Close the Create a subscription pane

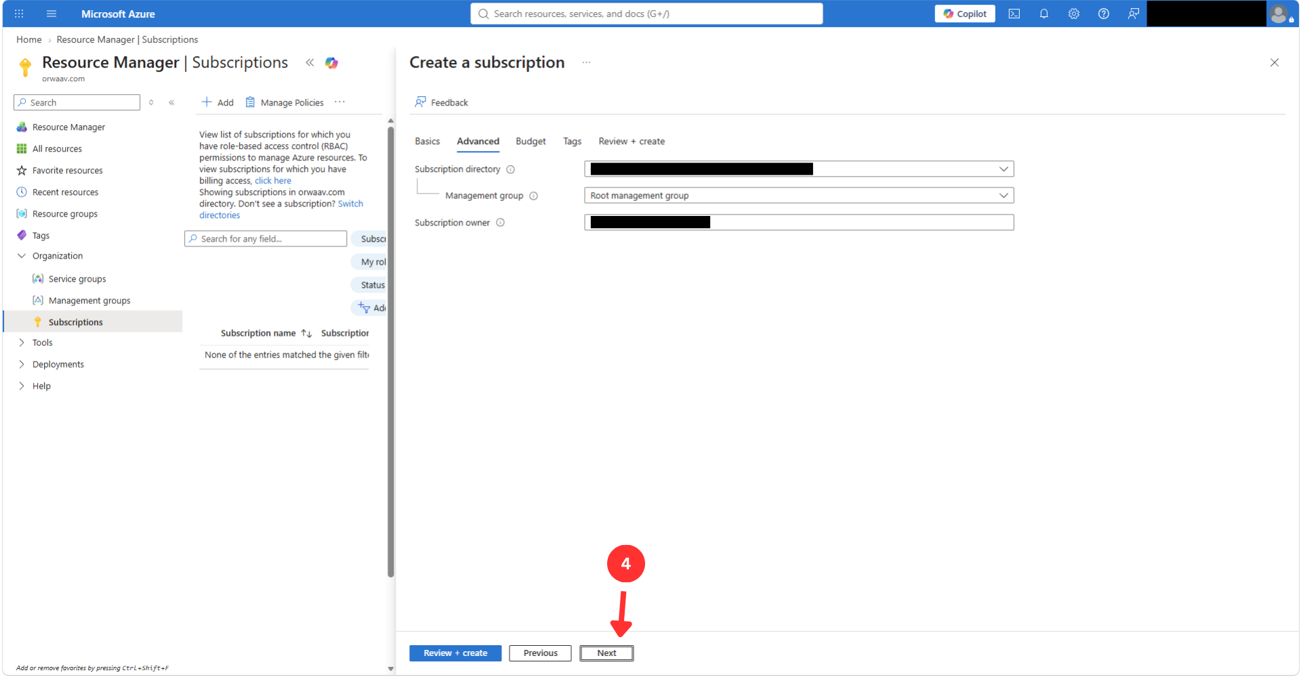[1275, 63]
